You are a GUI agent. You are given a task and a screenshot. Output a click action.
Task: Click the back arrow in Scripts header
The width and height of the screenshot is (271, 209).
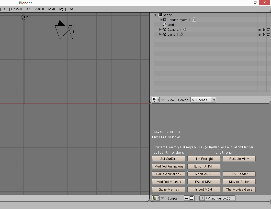186,198
